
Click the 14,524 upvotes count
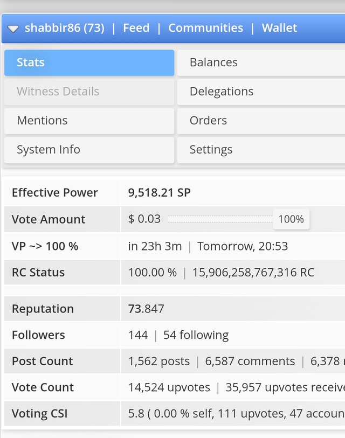pyautogui.click(x=169, y=387)
